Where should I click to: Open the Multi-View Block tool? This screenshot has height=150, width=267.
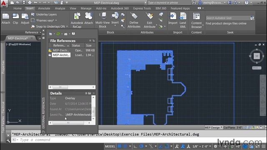click(x=103, y=20)
